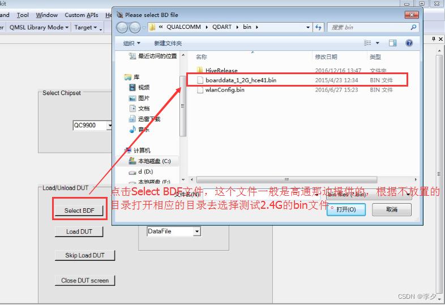
Task: Click the Back navigation arrow in the file dialog
Action: click(122, 28)
